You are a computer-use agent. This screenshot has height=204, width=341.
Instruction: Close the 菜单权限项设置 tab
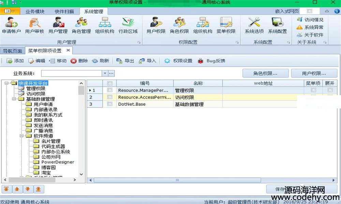tap(68, 50)
